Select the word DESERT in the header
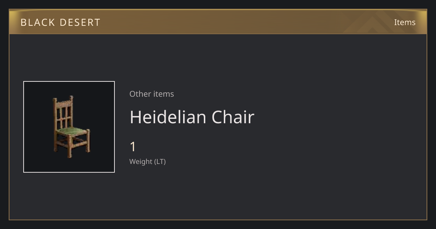Screen dimensions: 436x229 coord(80,22)
